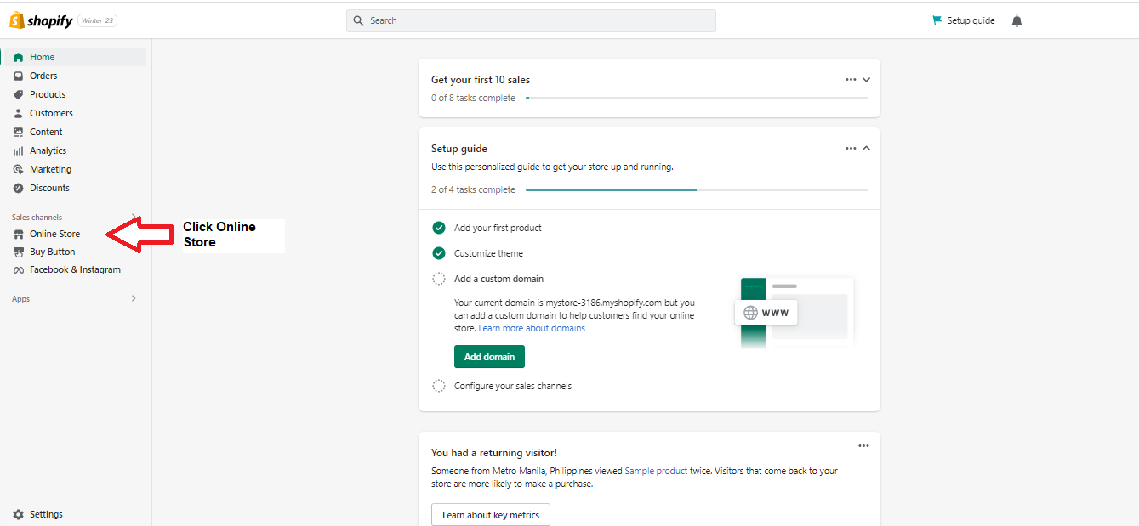Open more options for Get your first 10 sales
1139x526 pixels.
[x=851, y=79]
